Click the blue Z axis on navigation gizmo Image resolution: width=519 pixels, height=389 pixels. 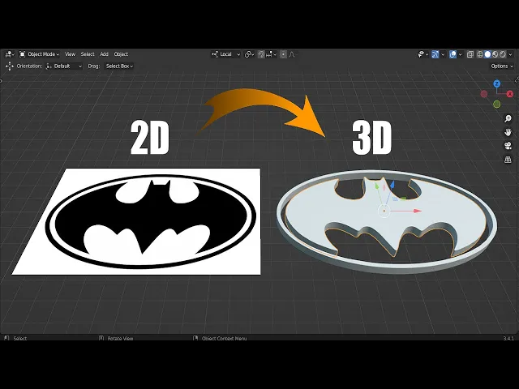point(496,83)
